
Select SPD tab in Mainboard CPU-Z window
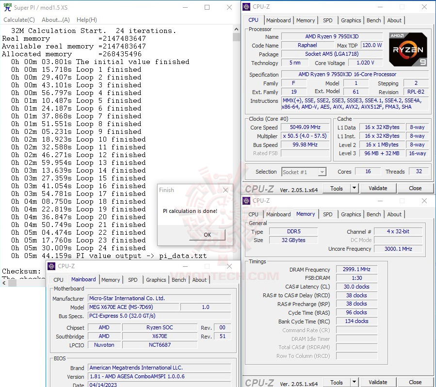pyautogui.click(x=132, y=280)
